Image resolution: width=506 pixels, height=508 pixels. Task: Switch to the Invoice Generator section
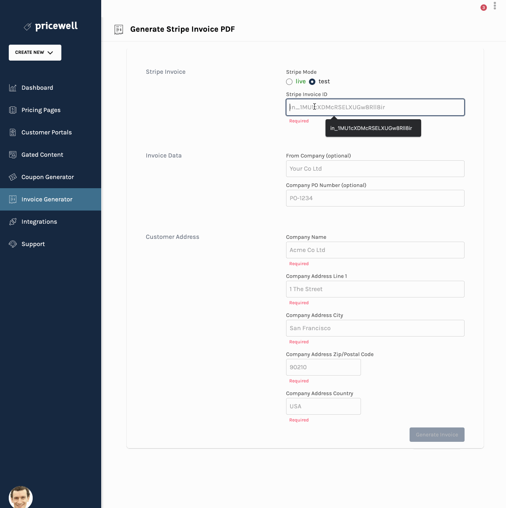[x=47, y=199]
